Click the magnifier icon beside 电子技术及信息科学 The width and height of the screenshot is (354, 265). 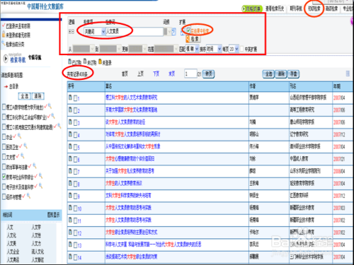click(40, 186)
